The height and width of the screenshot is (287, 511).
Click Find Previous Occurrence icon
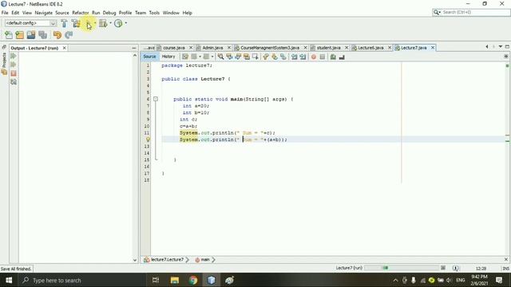pyautogui.click(x=229, y=57)
